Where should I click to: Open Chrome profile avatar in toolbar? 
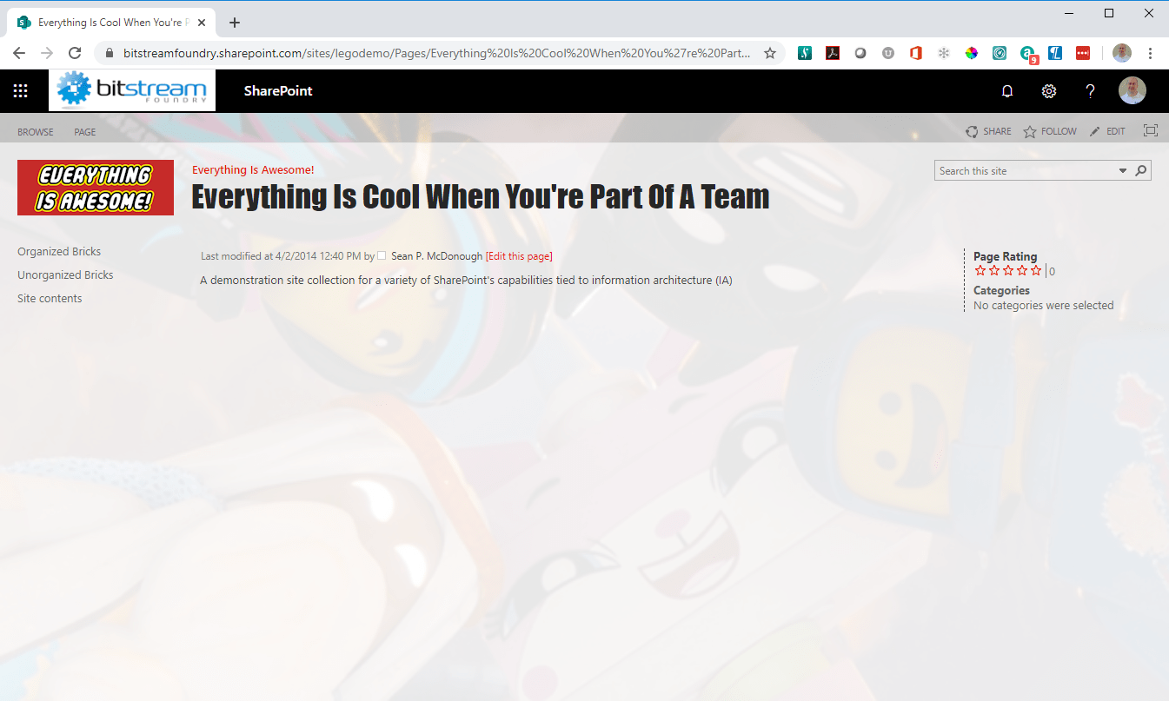pyautogui.click(x=1122, y=53)
